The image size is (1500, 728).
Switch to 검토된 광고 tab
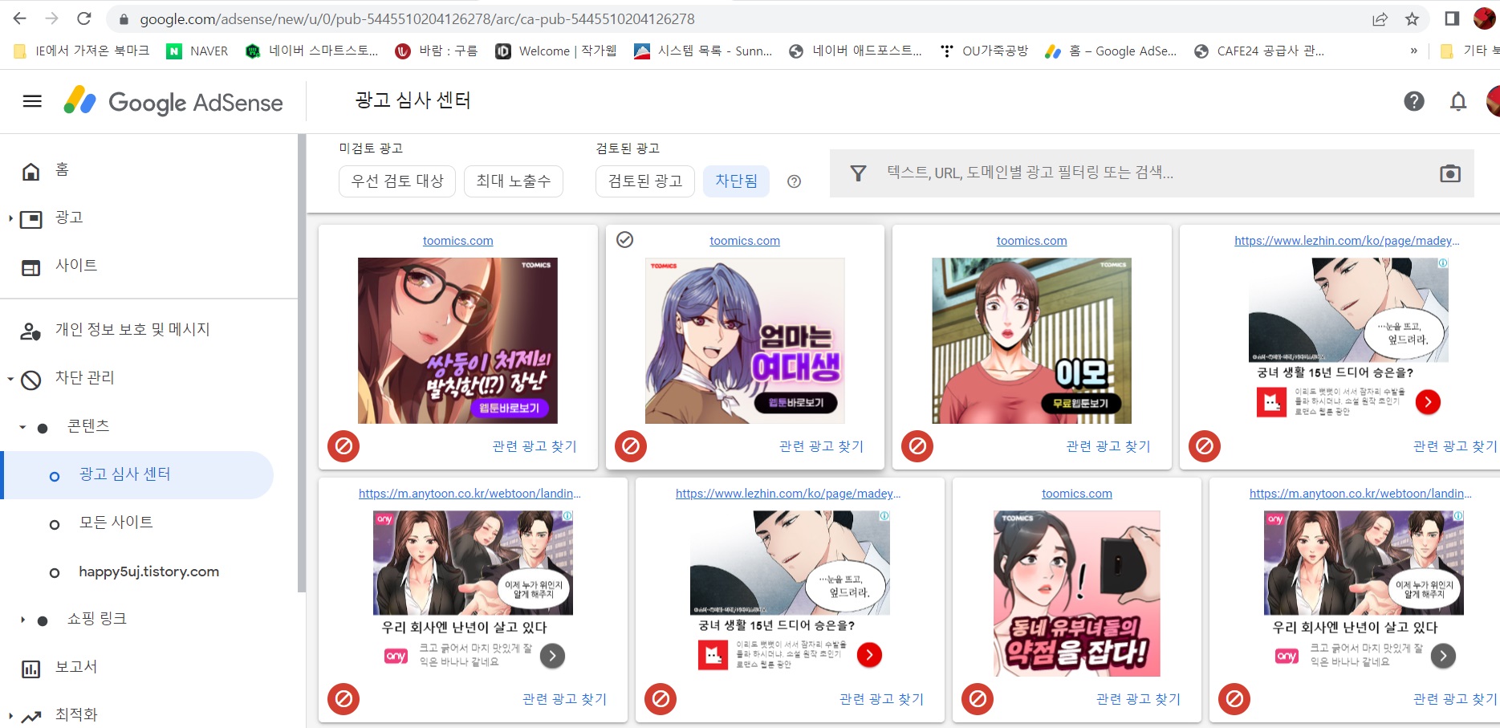[645, 181]
